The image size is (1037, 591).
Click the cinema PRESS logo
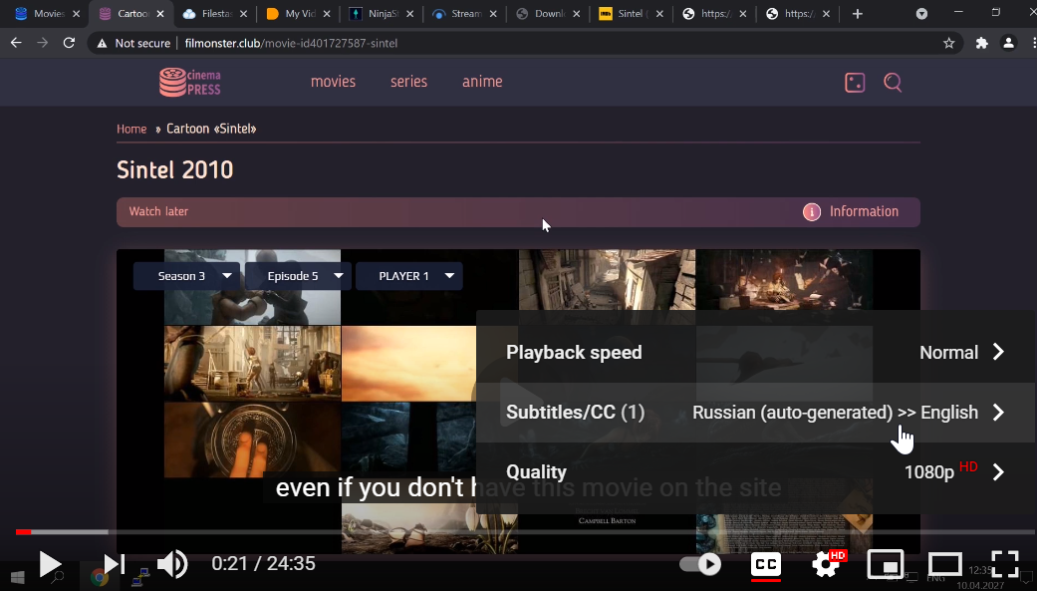190,82
